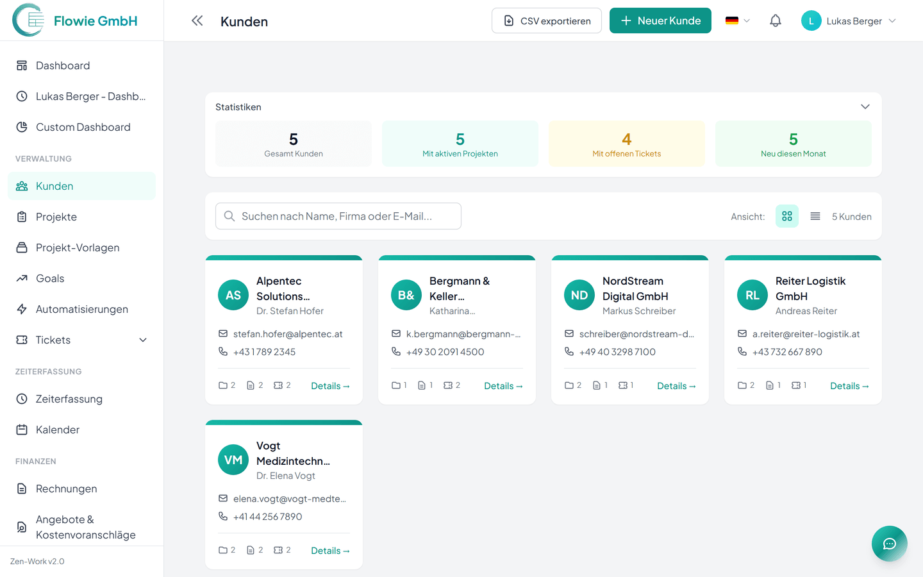
Task: Go to Projekte in the sidebar
Action: click(x=56, y=217)
